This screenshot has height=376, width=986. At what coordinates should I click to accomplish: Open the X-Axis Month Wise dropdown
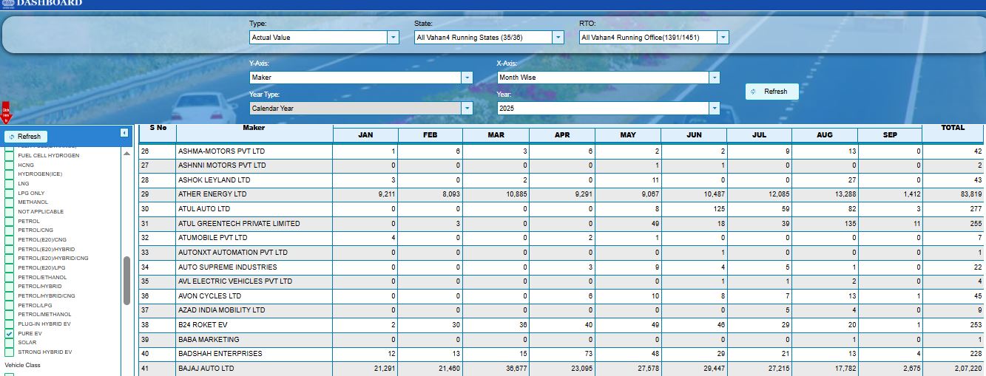pyautogui.click(x=714, y=78)
